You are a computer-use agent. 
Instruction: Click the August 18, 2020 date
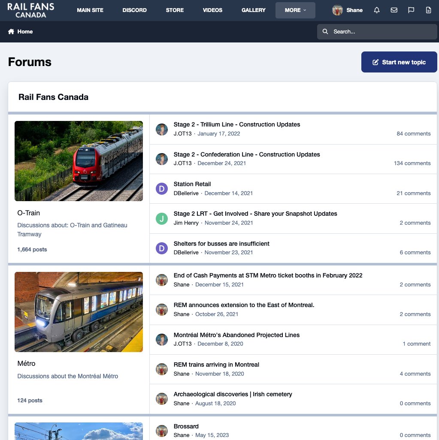click(215, 404)
